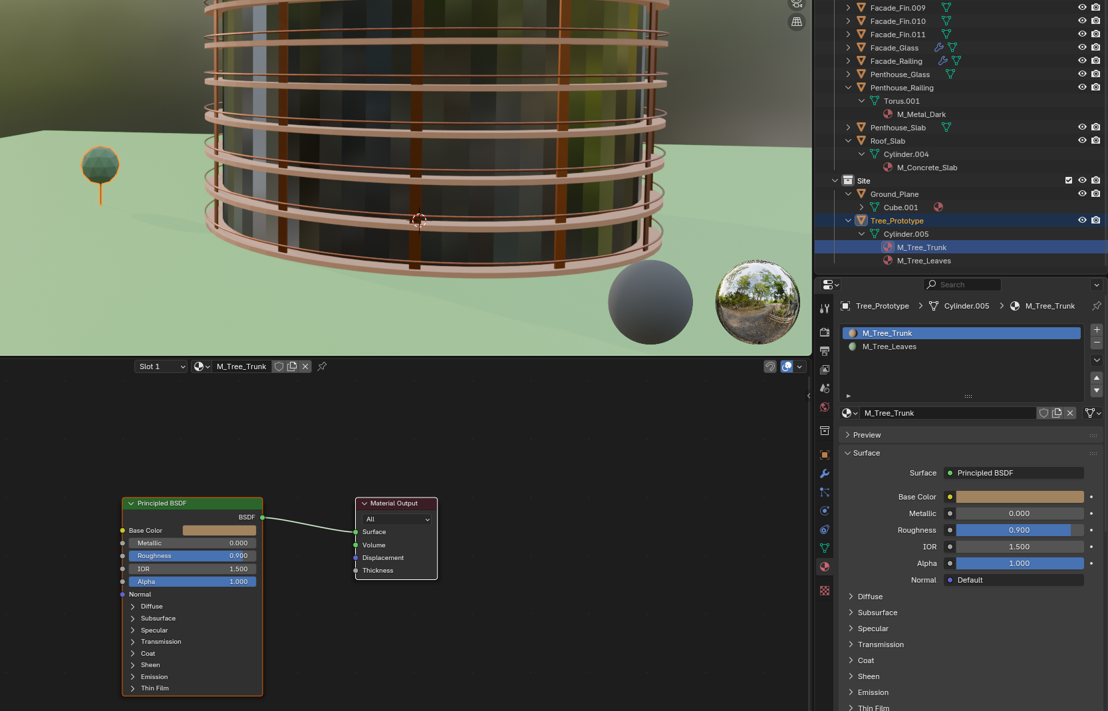Open the Collection properties tab icon
Viewport: 1108px width, 711px height.
click(825, 430)
